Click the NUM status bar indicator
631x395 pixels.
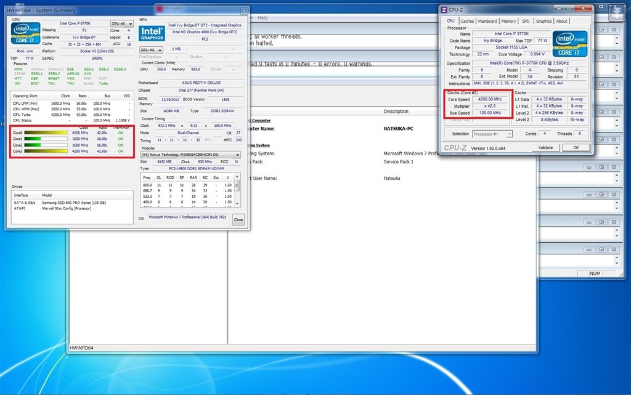pos(595,274)
